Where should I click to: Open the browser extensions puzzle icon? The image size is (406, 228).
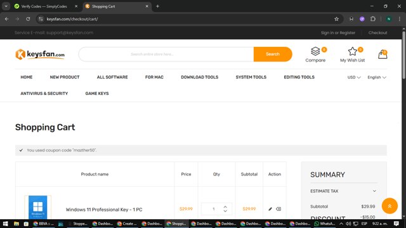point(373,19)
